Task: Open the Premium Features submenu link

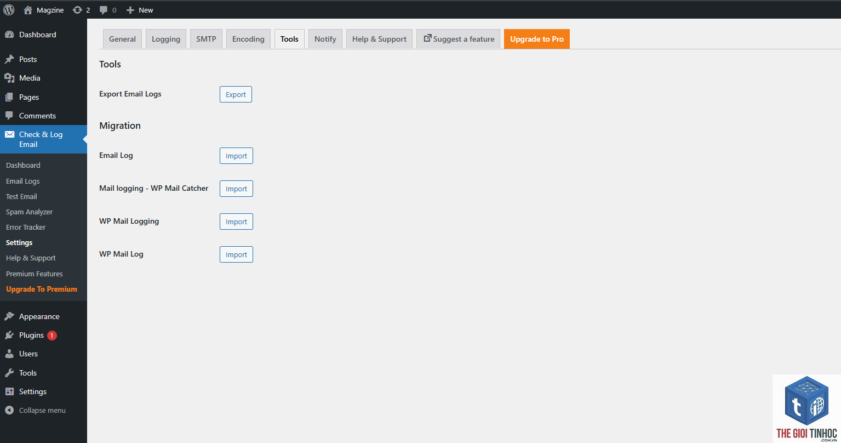Action: [x=35, y=274]
